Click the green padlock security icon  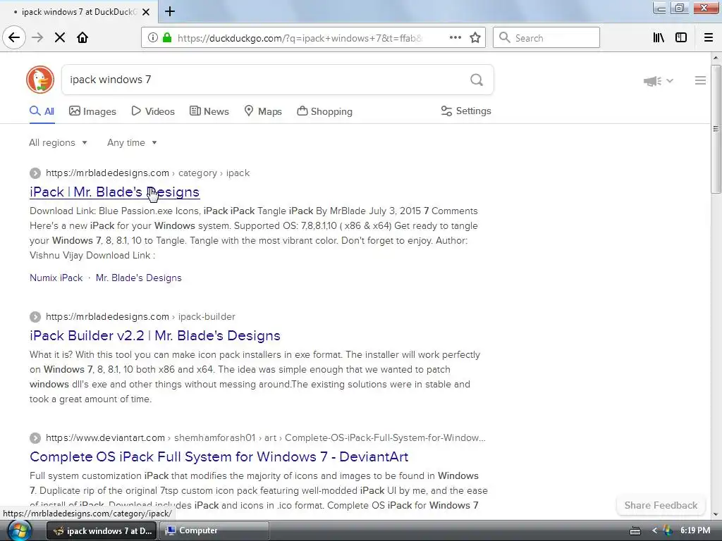167,38
